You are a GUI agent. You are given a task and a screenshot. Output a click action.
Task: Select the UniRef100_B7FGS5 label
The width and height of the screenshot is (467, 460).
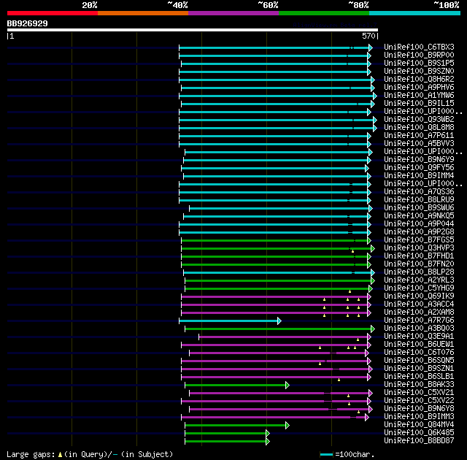(x=419, y=239)
